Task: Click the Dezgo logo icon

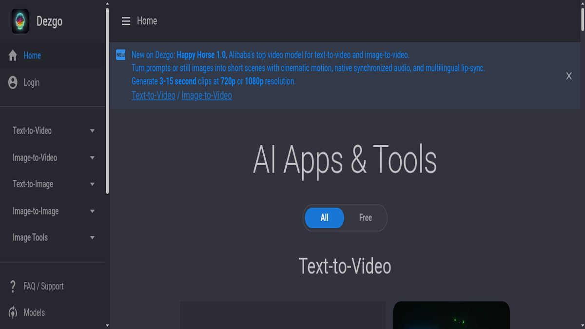Action: pos(20,21)
